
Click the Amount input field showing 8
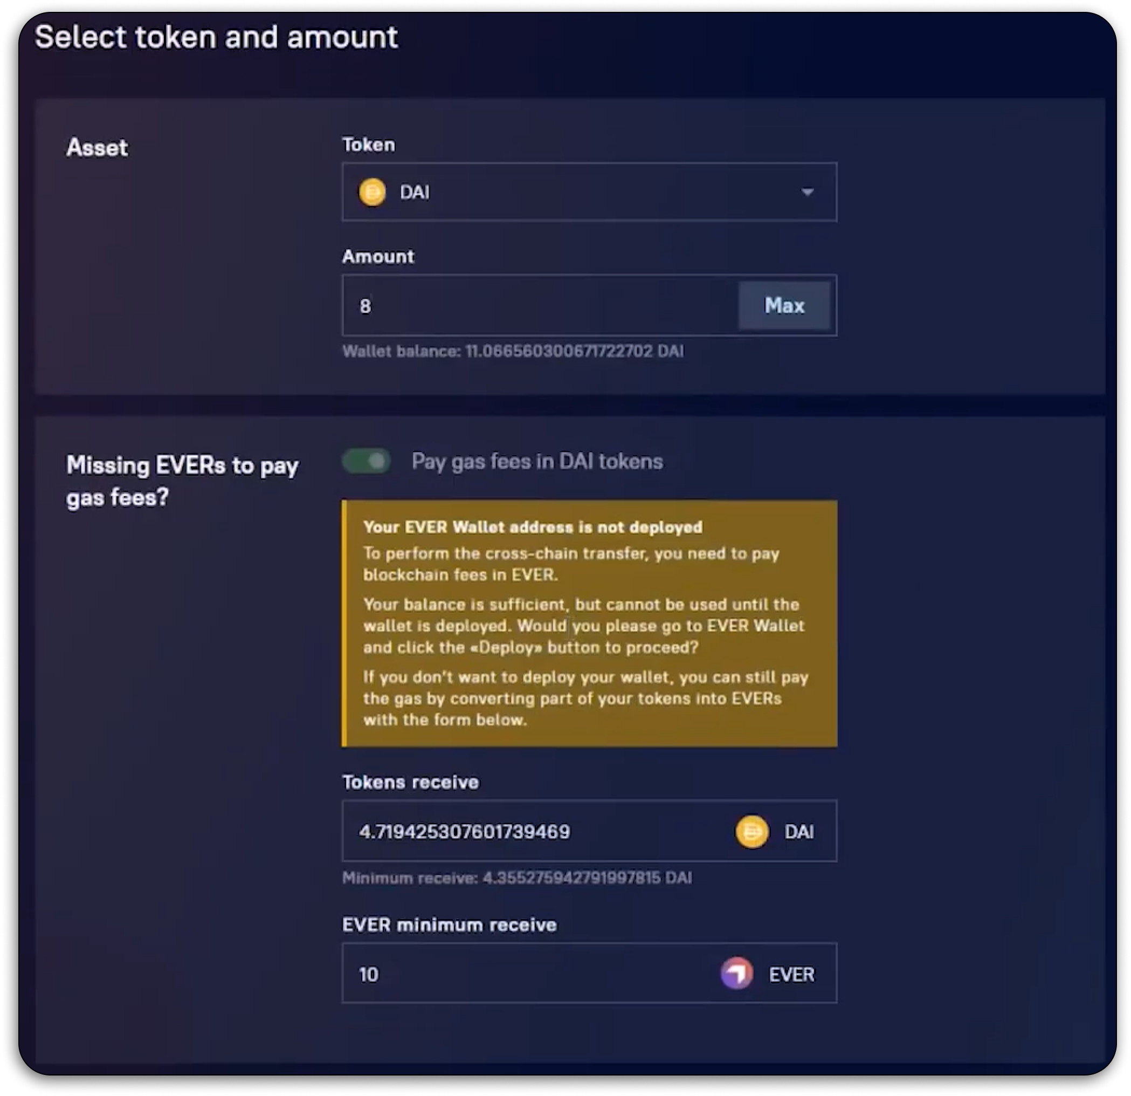point(540,305)
